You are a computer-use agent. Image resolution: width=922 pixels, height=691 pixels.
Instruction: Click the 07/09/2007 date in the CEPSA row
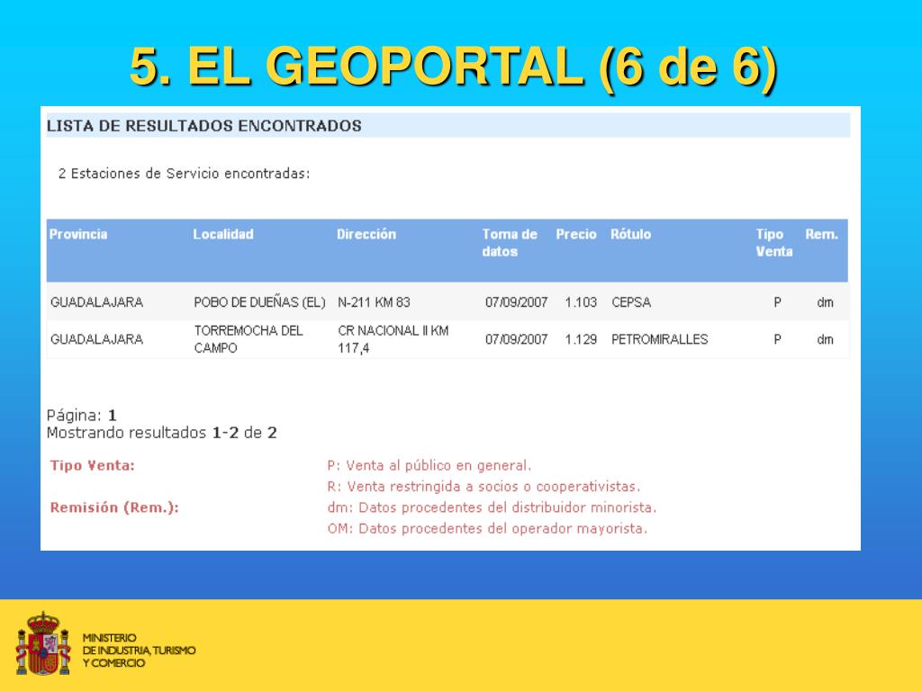(516, 302)
